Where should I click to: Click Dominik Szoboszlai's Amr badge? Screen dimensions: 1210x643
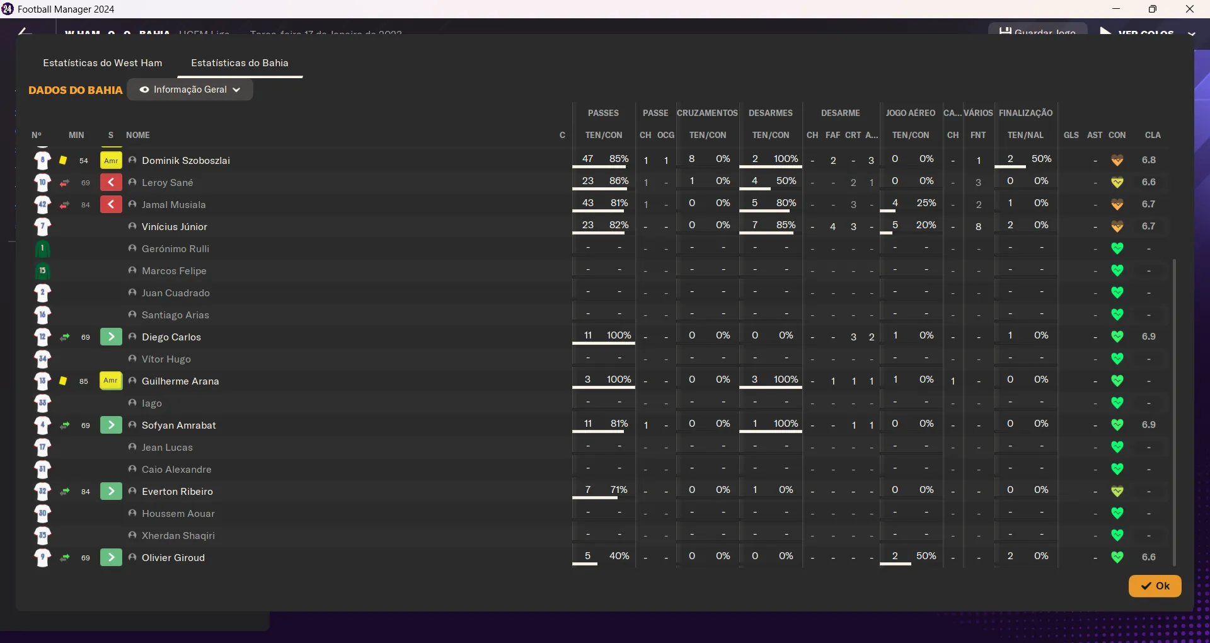coord(111,160)
